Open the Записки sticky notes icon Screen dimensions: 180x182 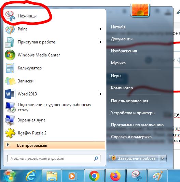[x=10, y=81]
